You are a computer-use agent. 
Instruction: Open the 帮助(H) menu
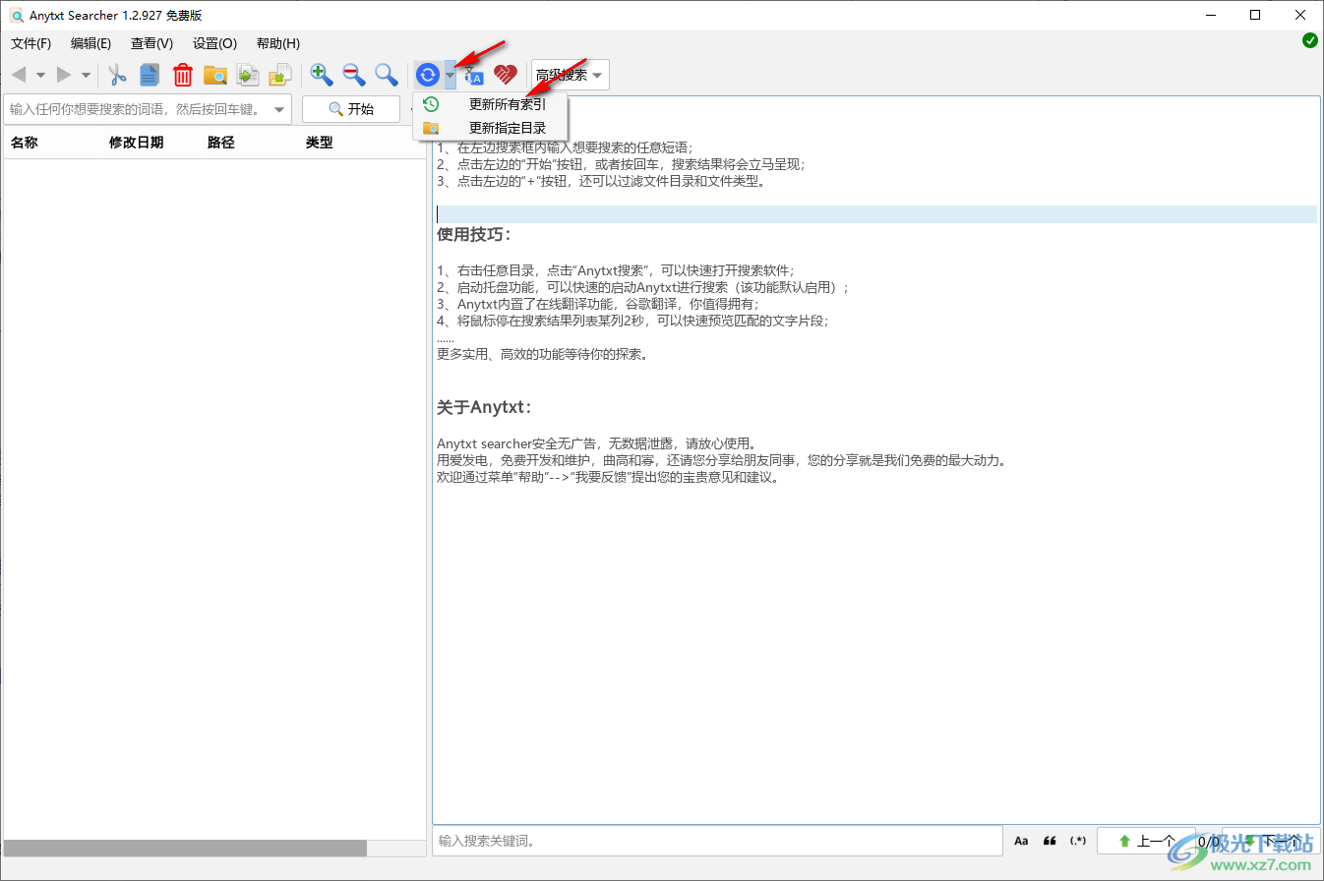click(x=277, y=43)
